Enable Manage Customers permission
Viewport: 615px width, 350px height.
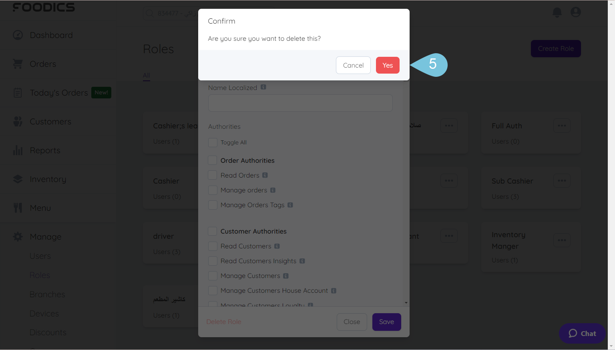coord(213,276)
